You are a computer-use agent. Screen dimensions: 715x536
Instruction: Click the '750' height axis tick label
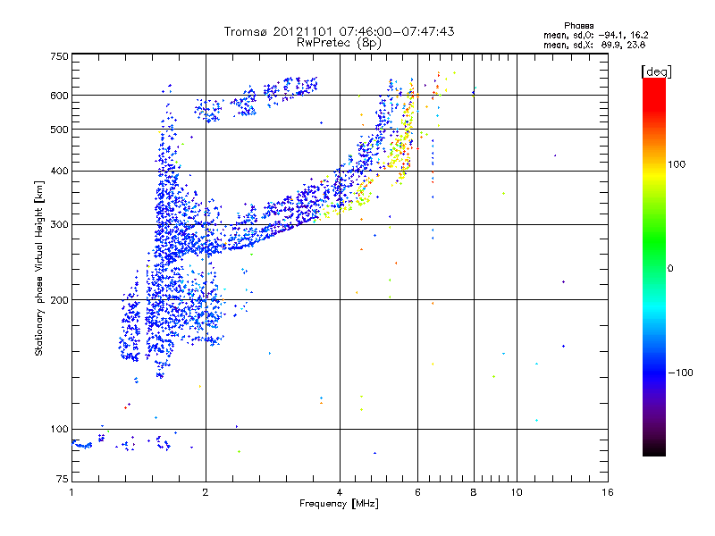[x=59, y=56]
